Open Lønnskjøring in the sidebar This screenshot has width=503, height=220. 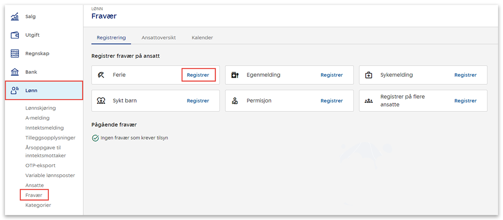tap(40, 108)
